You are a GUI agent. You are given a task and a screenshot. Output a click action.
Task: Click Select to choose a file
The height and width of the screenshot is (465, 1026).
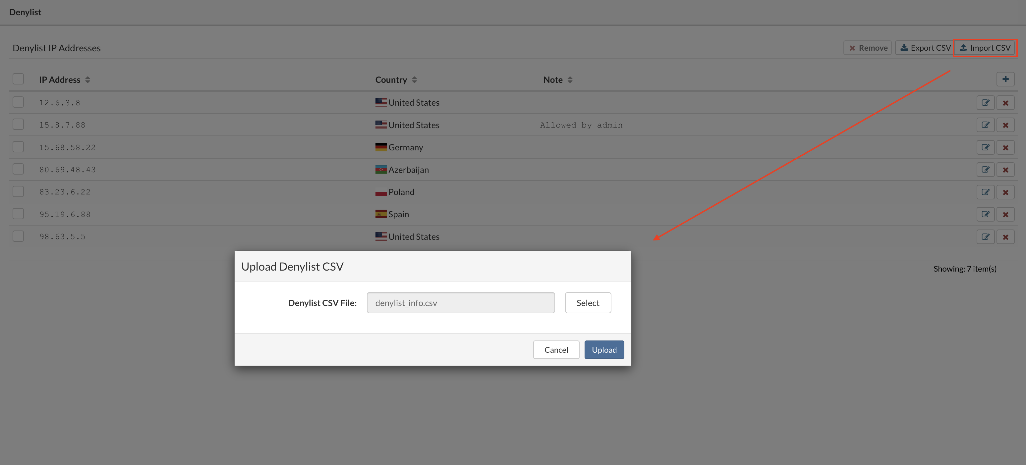(x=588, y=303)
